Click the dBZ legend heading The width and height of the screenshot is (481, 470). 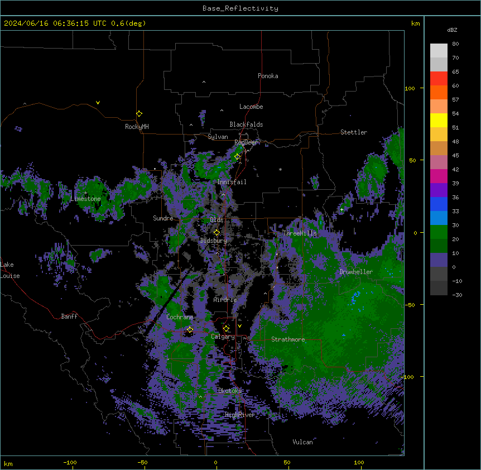click(x=452, y=30)
